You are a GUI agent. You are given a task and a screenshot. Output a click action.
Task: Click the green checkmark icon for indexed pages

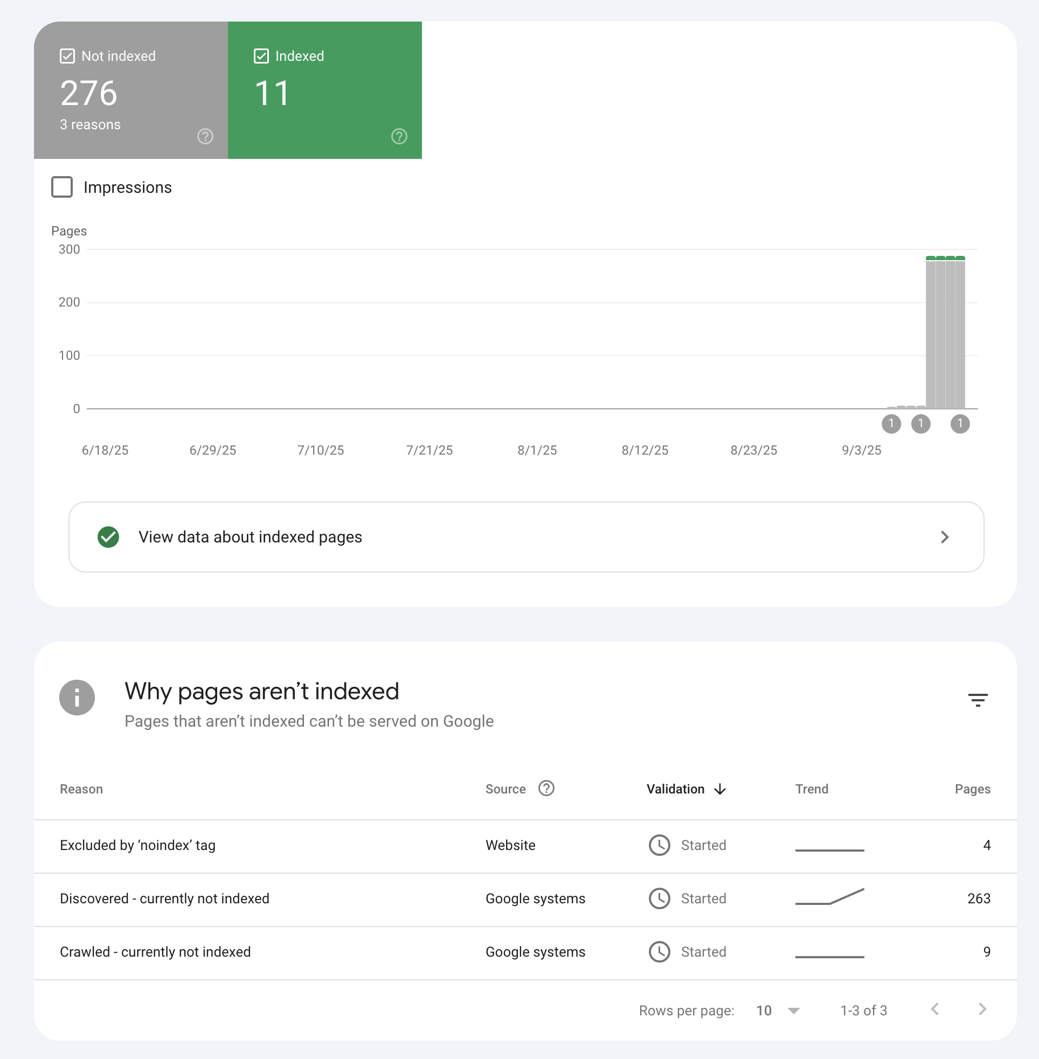click(x=109, y=537)
